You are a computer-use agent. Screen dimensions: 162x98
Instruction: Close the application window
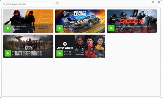159,2
